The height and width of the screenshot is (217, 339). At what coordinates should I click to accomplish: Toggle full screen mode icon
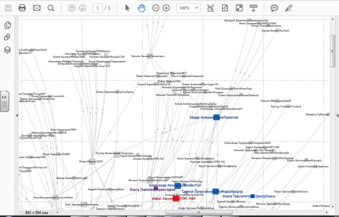click(239, 8)
